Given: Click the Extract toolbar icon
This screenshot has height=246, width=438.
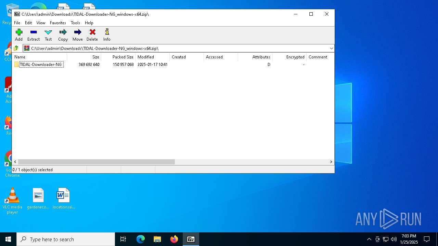Looking at the screenshot, I should [34, 32].
